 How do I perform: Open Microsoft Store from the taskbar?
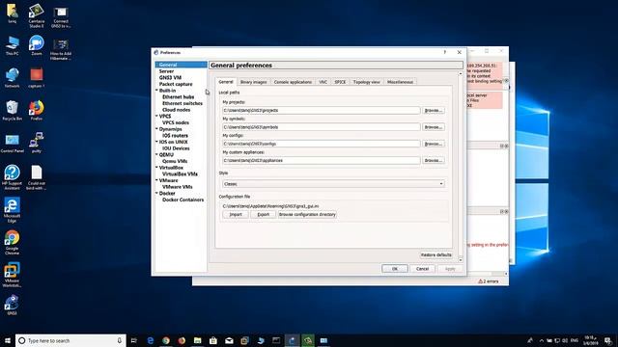point(213,340)
